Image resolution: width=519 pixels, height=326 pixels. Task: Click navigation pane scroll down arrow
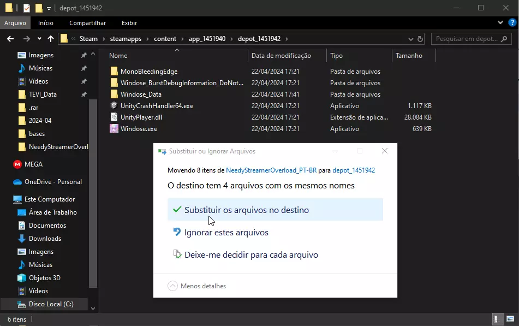point(93,308)
